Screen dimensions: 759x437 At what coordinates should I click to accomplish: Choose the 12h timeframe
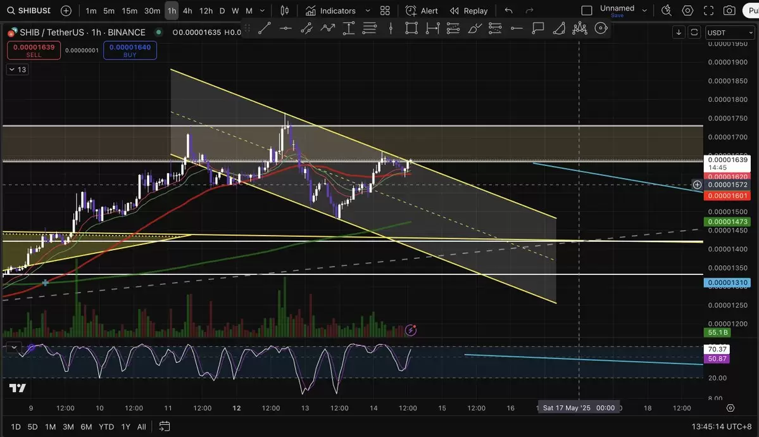coord(206,11)
